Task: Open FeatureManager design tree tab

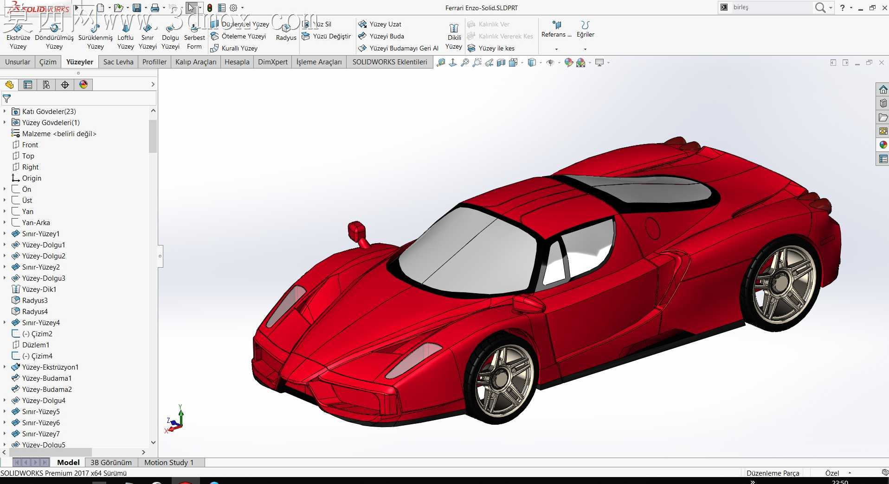Action: coord(9,85)
